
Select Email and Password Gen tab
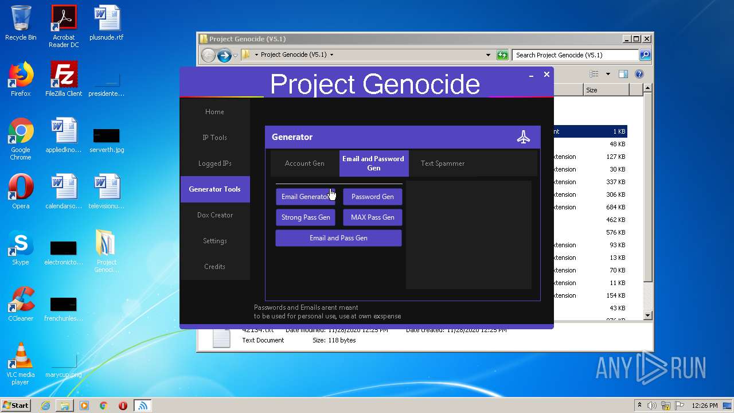(374, 163)
